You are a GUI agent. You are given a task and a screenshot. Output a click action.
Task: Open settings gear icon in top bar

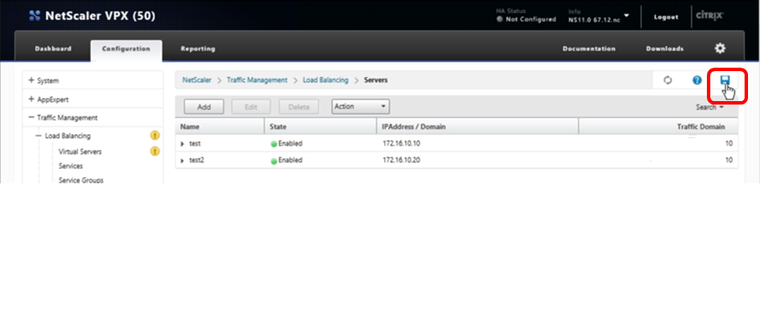tap(720, 49)
